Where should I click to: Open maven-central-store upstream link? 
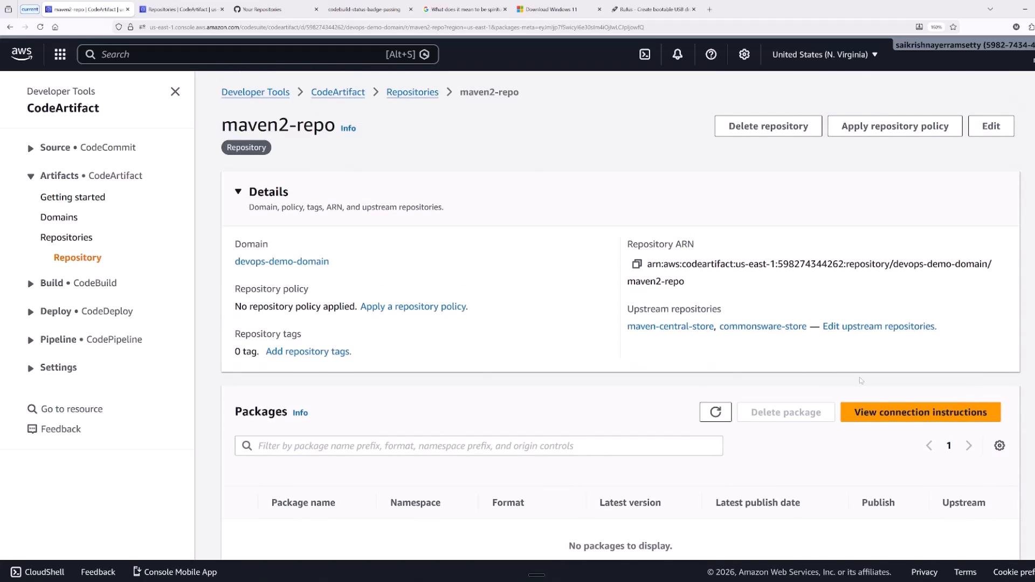click(670, 326)
